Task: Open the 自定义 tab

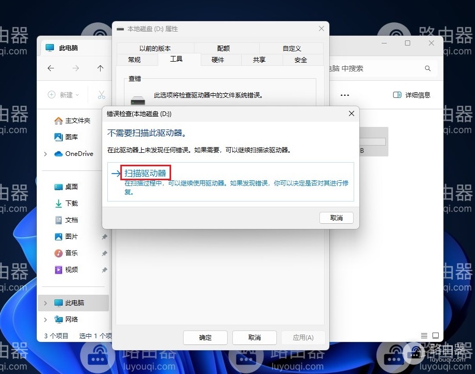Action: pos(292,48)
